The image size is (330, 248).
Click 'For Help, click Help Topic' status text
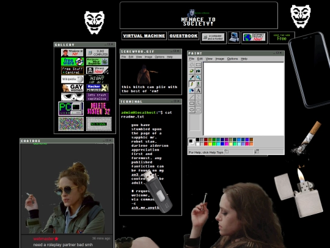pyautogui.click(x=206, y=152)
